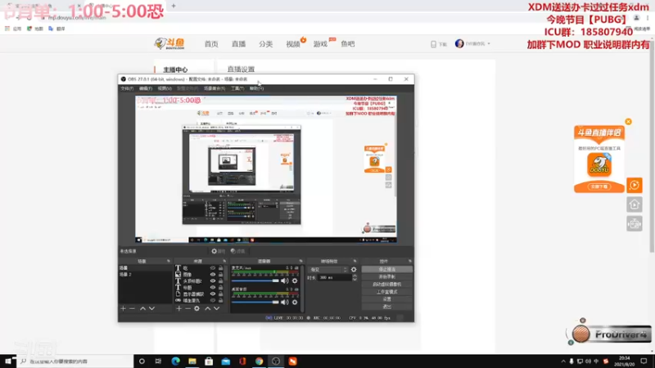Pop out the controls dock
Viewport: 655px width, 368px height.
pos(410,261)
